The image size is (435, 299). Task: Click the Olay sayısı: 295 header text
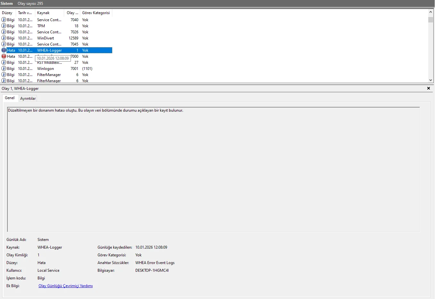pos(30,4)
